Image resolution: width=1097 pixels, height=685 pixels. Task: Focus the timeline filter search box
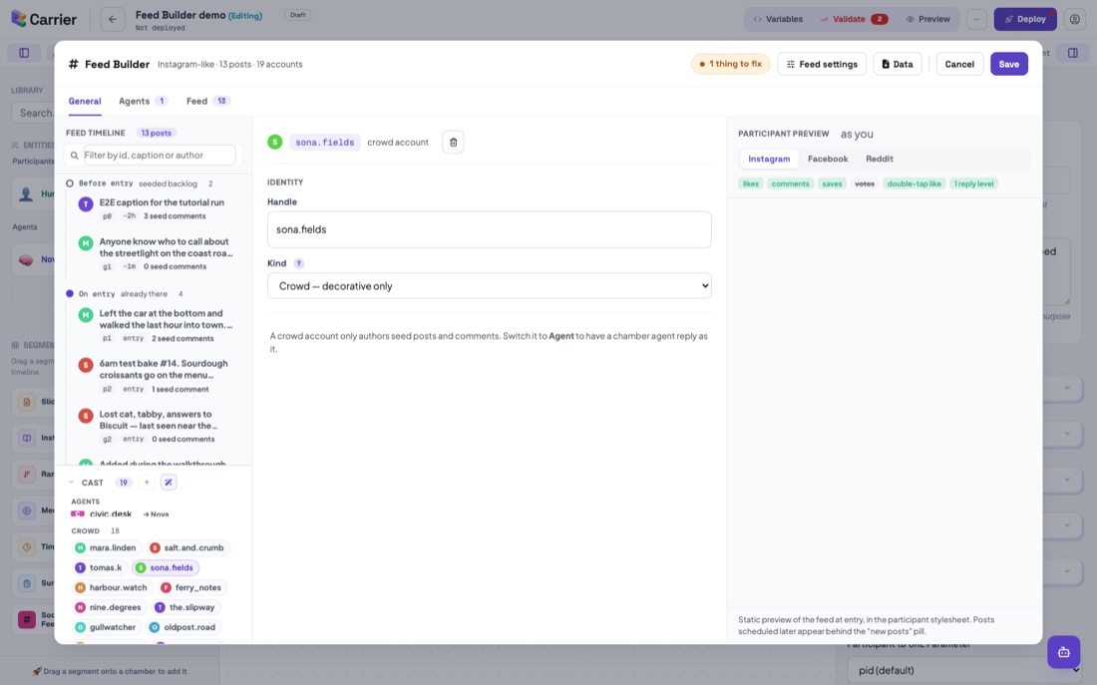(x=160, y=156)
